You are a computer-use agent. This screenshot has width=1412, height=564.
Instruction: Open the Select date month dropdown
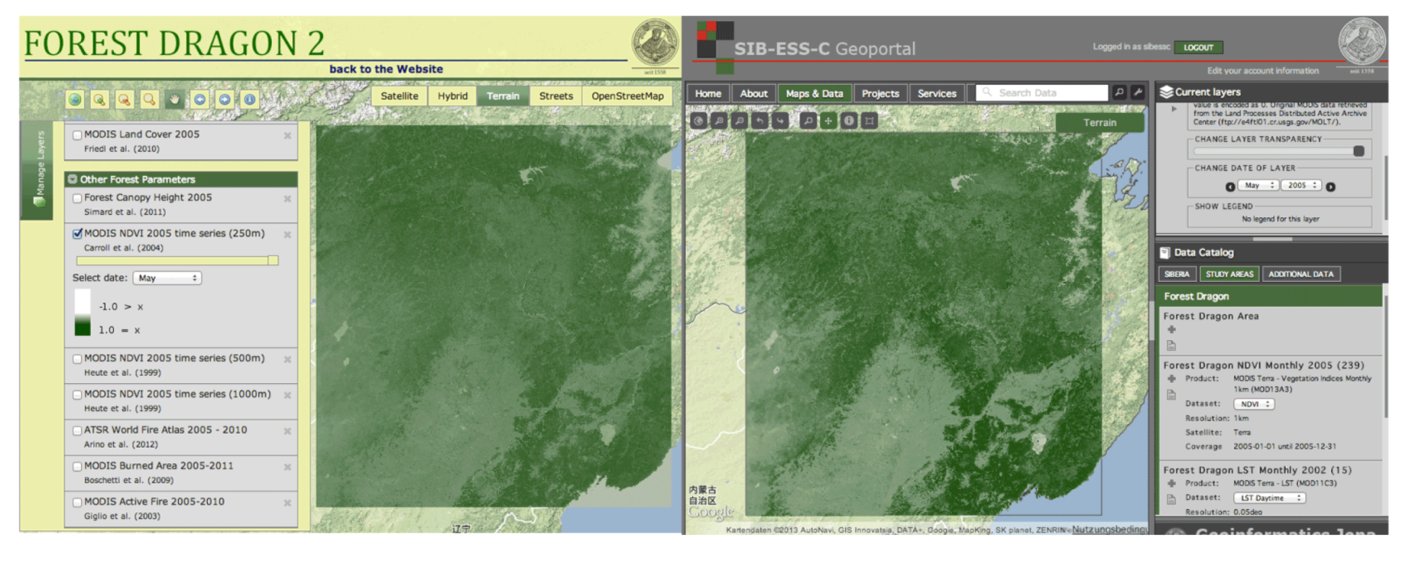point(167,278)
